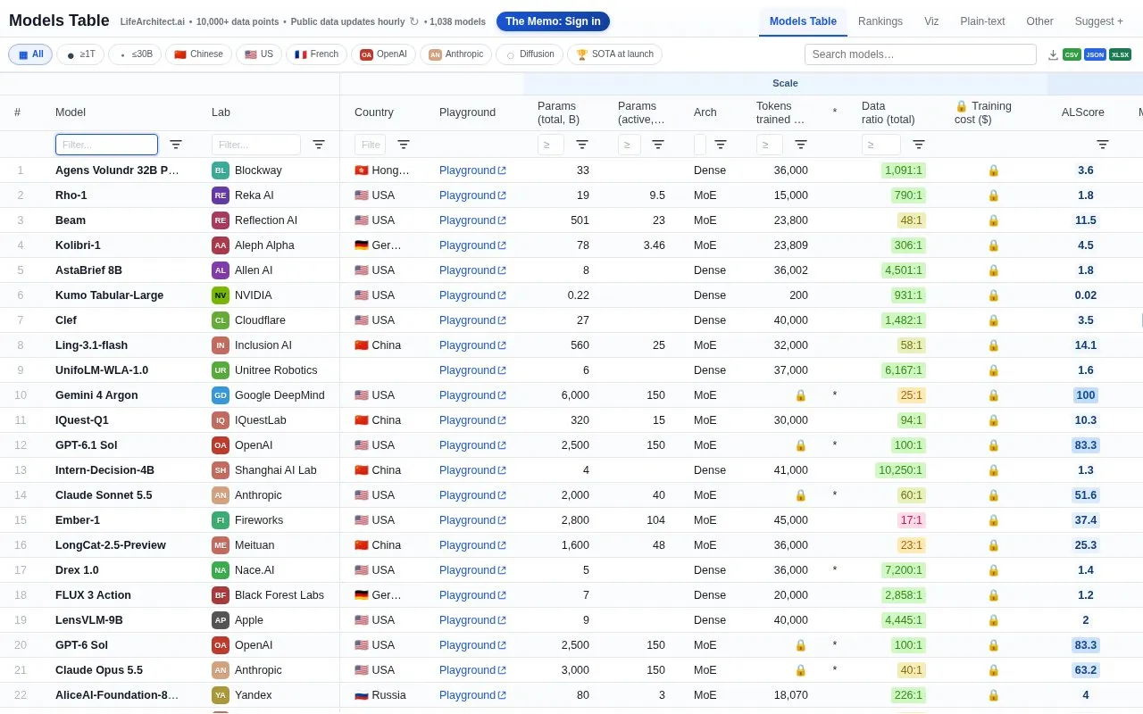Click Tokens trained lock for Claude Opus 5.5

click(x=801, y=670)
